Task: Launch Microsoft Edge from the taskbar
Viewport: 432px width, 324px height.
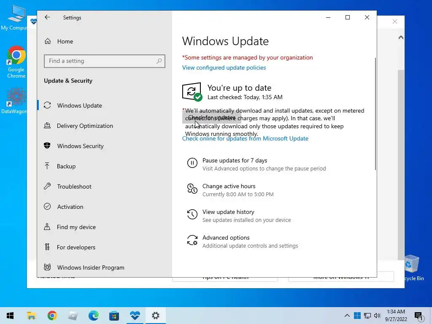Action: (93, 316)
